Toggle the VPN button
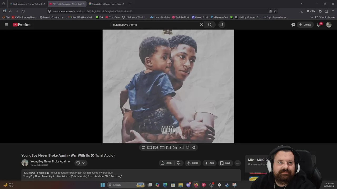This screenshot has height=189, width=337. coord(311,11)
